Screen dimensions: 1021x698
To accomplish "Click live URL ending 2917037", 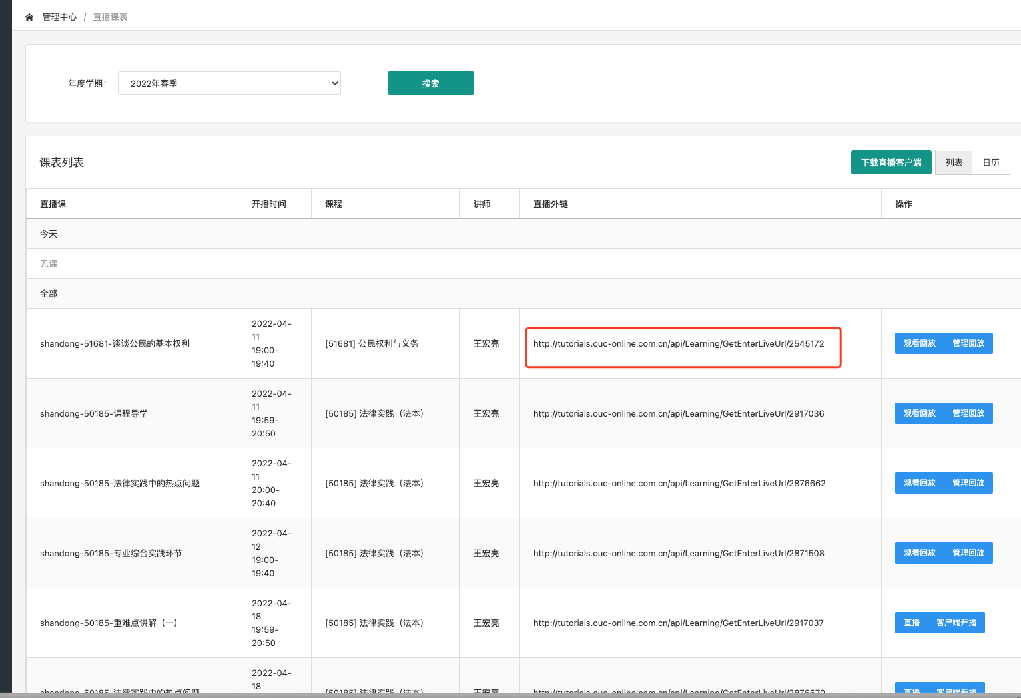I will [x=679, y=623].
